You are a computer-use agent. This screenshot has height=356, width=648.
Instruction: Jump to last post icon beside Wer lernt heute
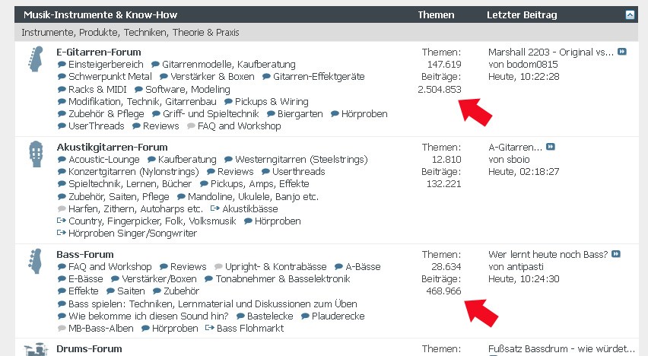[616, 254]
